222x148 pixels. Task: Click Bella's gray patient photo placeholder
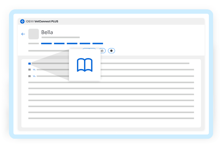pyautogui.click(x=34, y=34)
